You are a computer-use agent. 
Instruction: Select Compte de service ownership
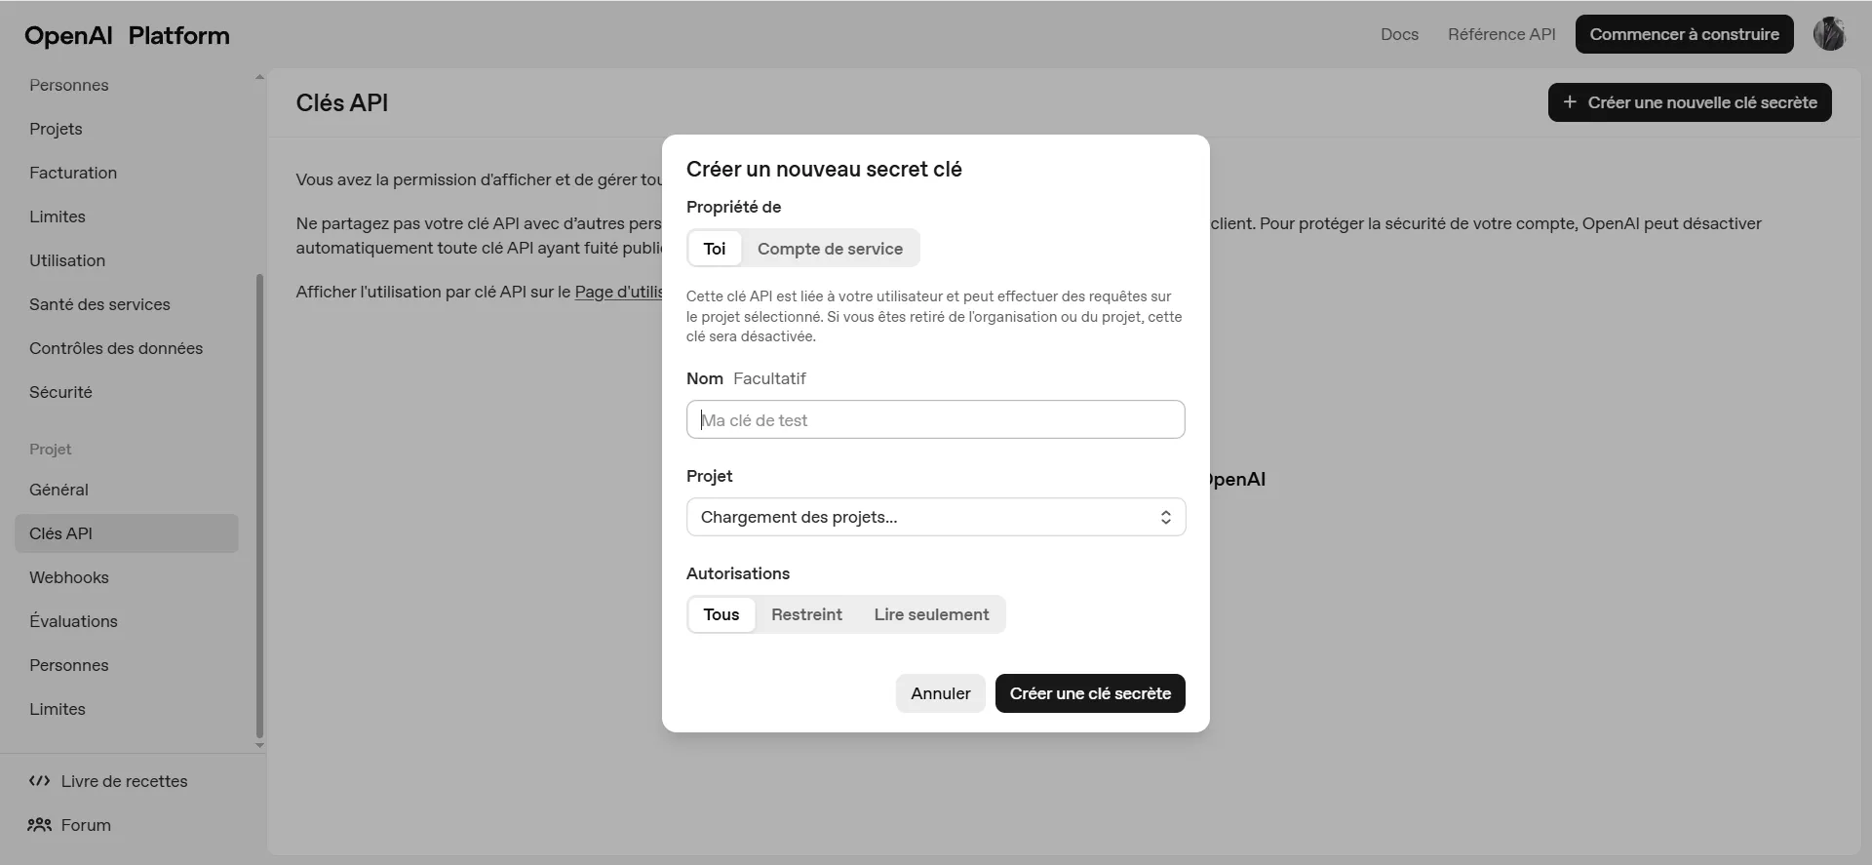pyautogui.click(x=829, y=249)
